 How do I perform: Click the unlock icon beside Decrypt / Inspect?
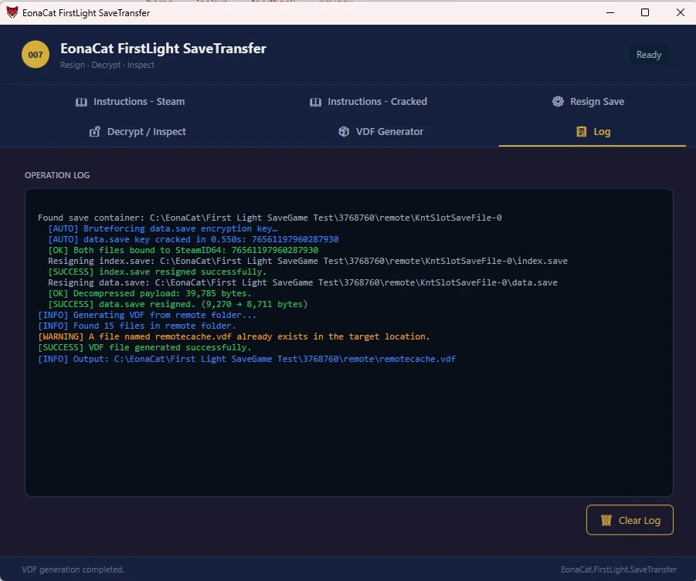(94, 132)
